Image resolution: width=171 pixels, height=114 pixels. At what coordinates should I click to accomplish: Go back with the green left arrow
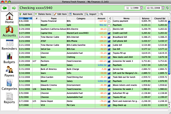[x=5, y=8]
